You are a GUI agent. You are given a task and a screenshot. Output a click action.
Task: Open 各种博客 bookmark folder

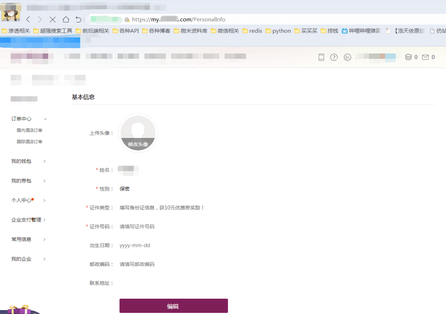click(157, 31)
